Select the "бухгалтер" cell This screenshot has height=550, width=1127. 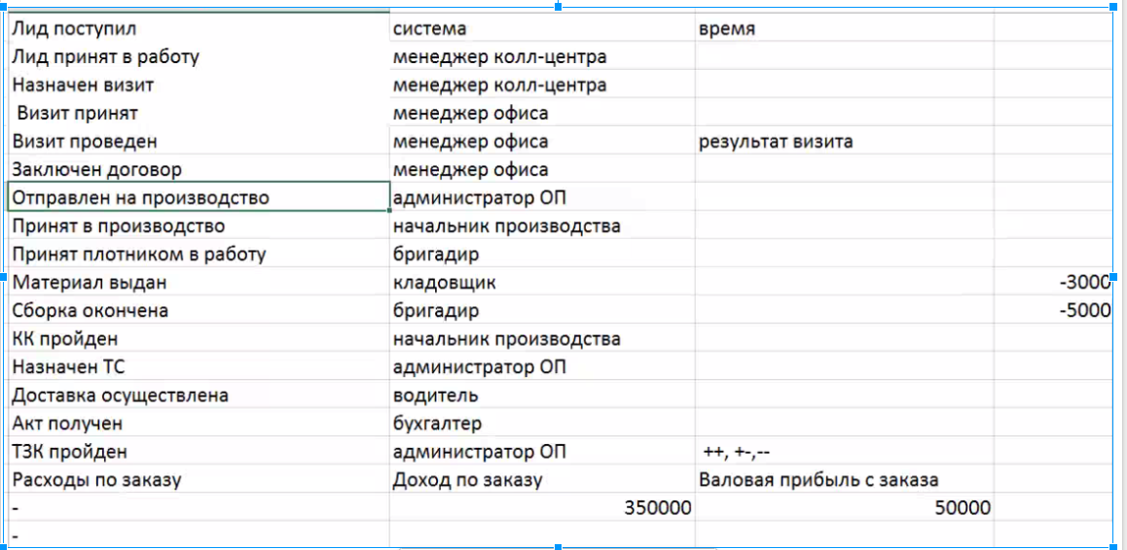(x=541, y=424)
